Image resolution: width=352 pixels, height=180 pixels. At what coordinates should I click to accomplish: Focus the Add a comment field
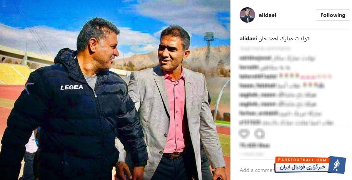(x=257, y=170)
